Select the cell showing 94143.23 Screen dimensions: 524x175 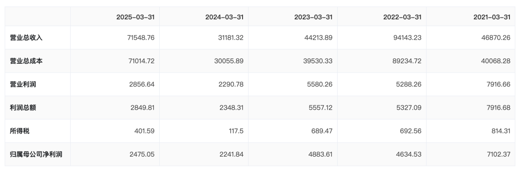coord(407,38)
